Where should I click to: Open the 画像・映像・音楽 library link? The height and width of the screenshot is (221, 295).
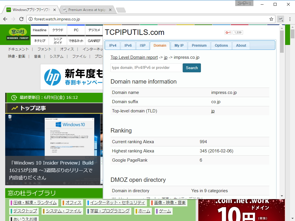tap(170, 203)
